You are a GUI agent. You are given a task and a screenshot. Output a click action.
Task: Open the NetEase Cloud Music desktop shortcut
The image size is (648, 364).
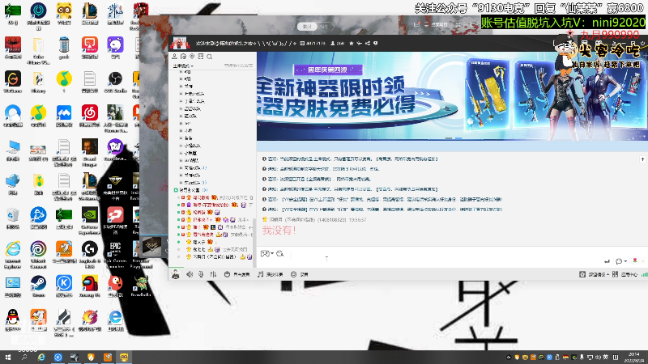tap(89, 116)
